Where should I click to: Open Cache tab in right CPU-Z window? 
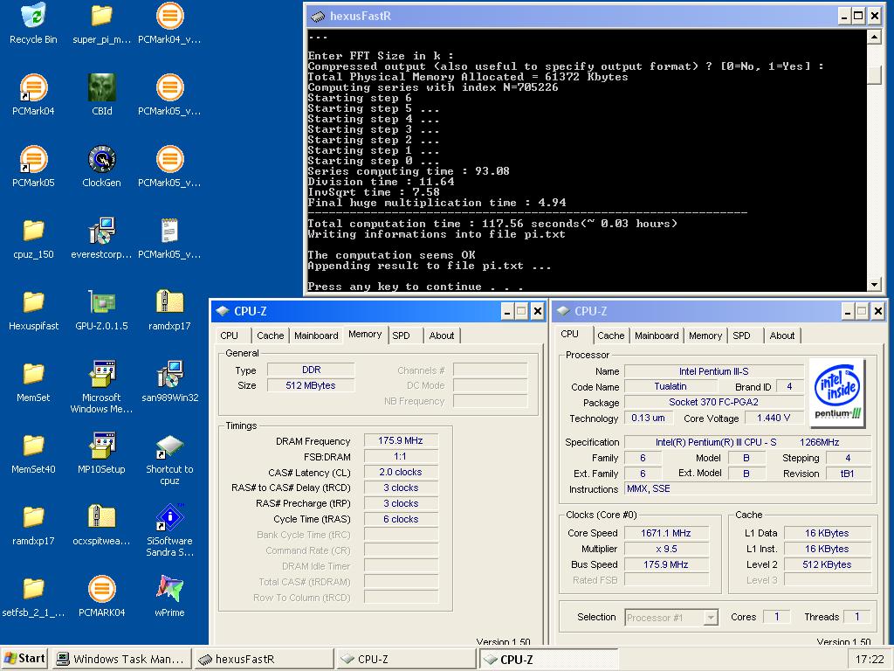point(610,335)
